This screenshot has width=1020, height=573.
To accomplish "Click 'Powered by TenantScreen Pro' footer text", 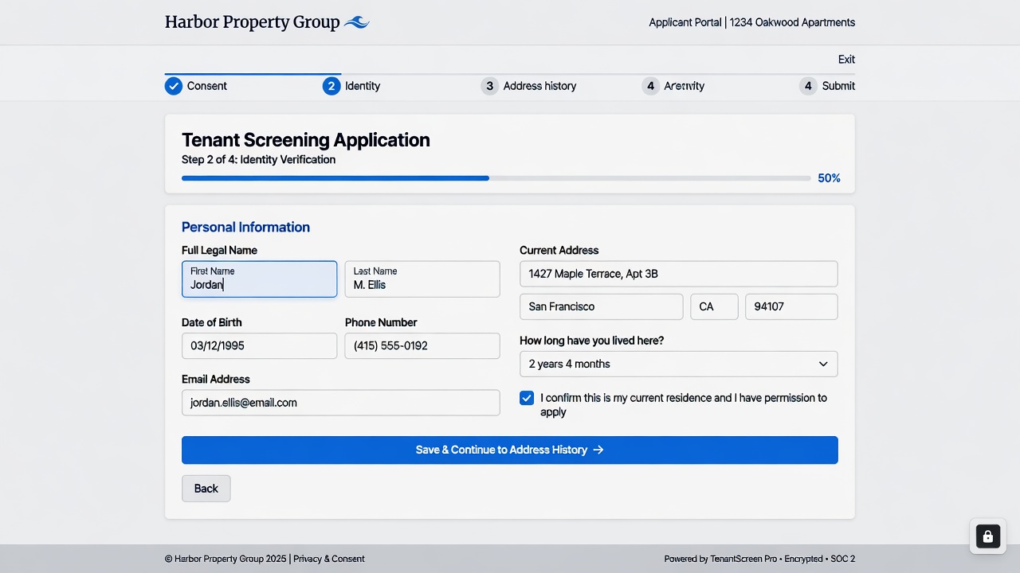I will pyautogui.click(x=720, y=559).
